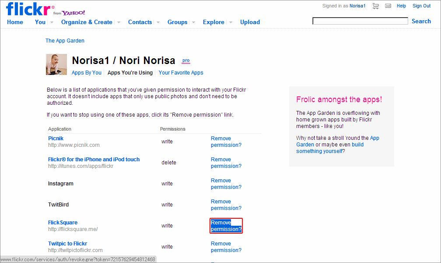Switch to Your Favorite Apps tab

tap(181, 73)
